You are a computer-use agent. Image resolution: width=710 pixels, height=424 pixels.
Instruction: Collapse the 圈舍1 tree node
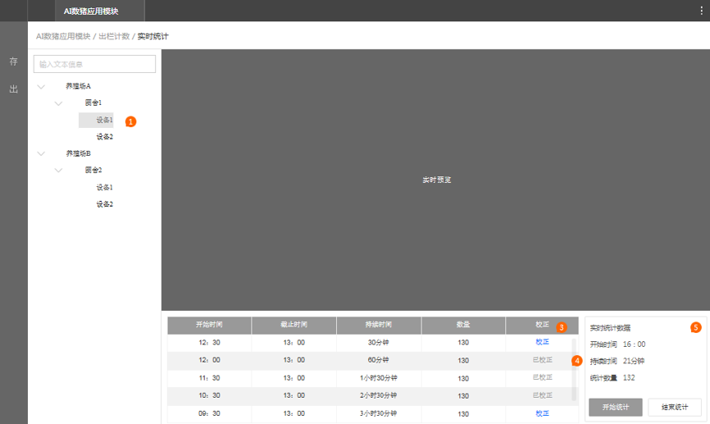pos(58,103)
